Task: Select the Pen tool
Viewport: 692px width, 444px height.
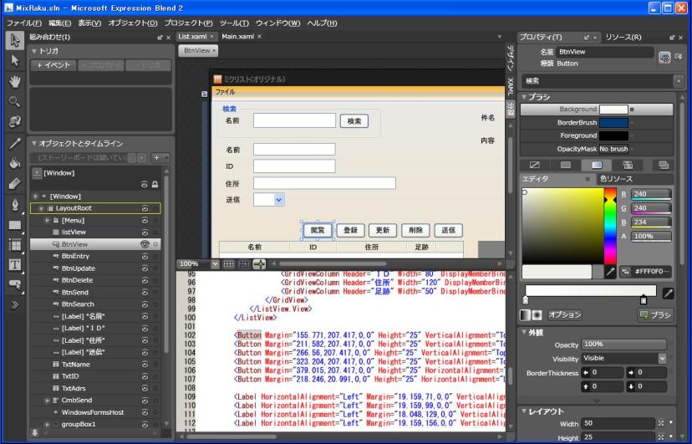Action: click(x=14, y=205)
